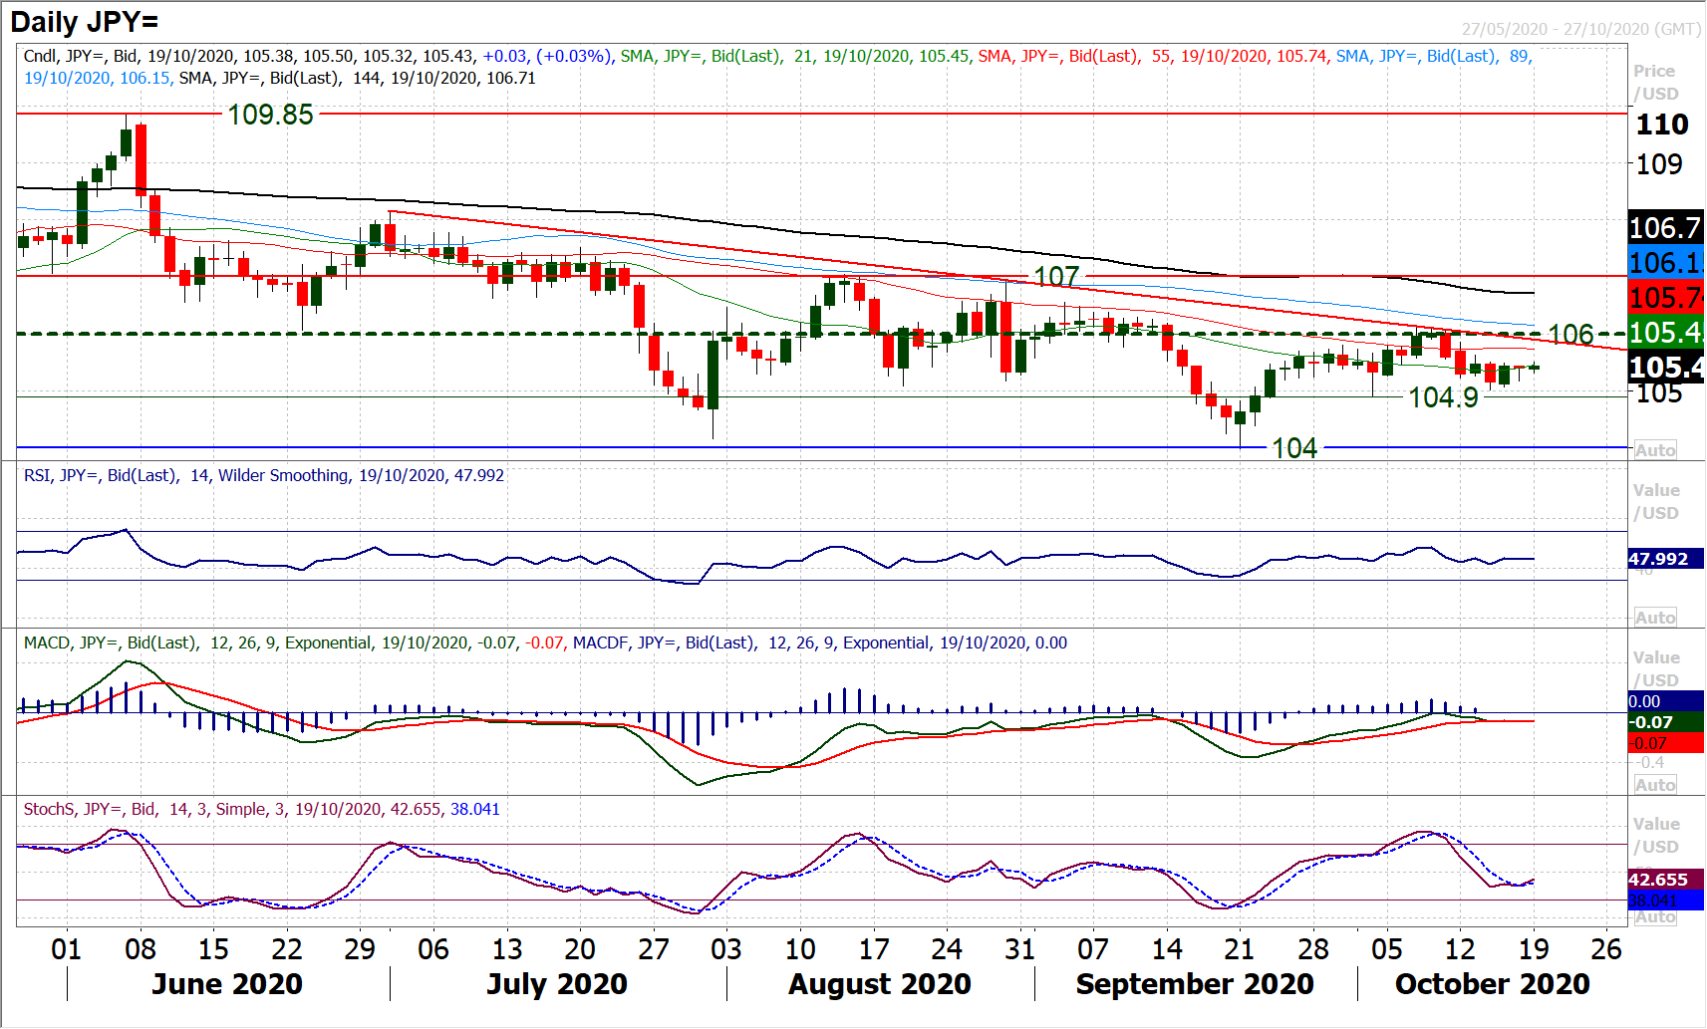Click the StochS value tag 42.655

1658,880
